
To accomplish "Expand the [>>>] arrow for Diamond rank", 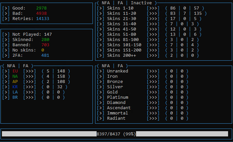I will point(153,102).
